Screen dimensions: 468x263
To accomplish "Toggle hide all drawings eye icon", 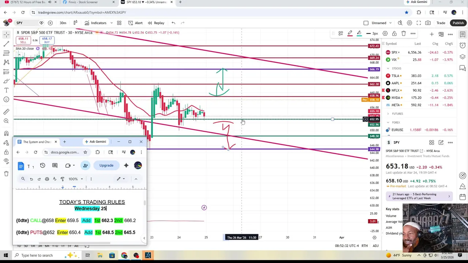I will [6, 161].
